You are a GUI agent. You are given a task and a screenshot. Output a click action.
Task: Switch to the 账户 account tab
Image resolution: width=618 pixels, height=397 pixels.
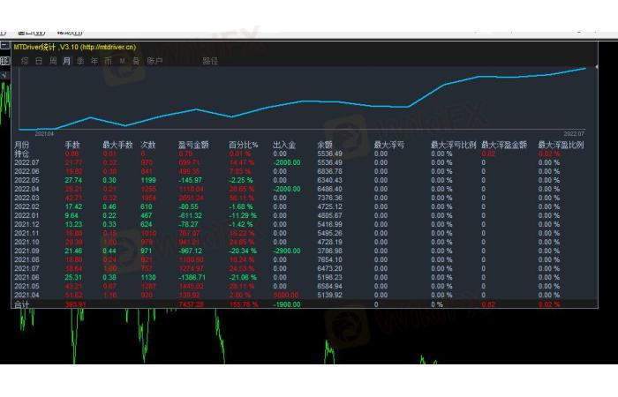point(154,61)
